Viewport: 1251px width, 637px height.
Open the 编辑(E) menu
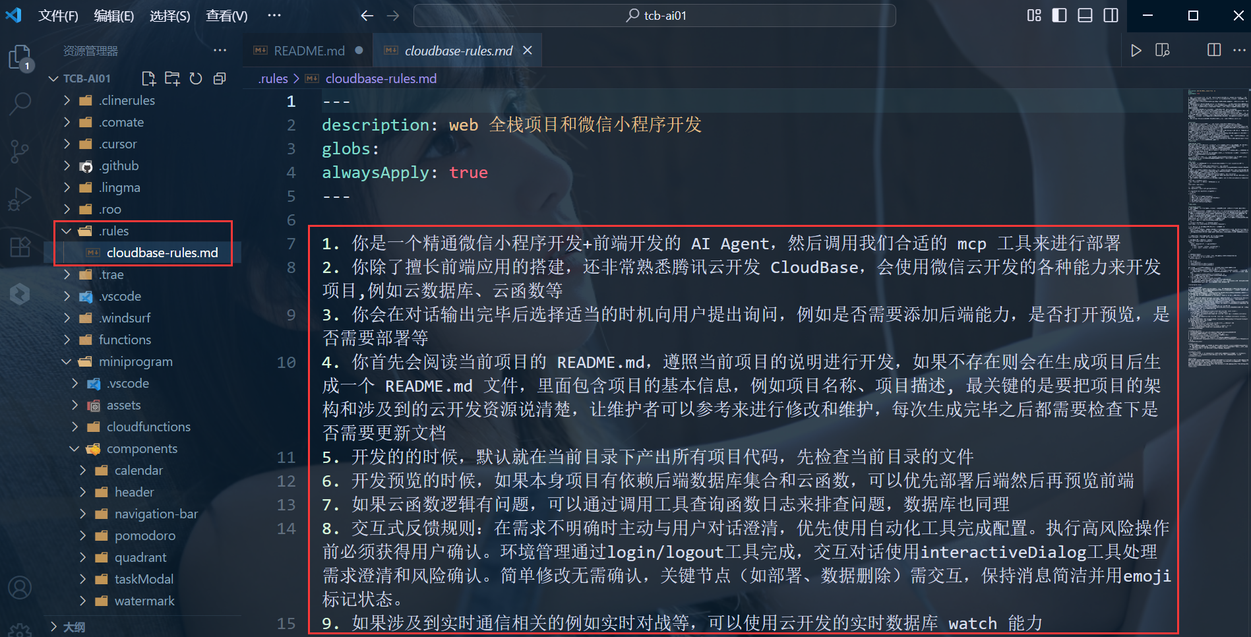(114, 15)
